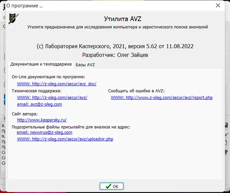Click the checkmark icon on OK button
Image resolution: width=230 pixels, height=193 pixels.
[108, 186]
